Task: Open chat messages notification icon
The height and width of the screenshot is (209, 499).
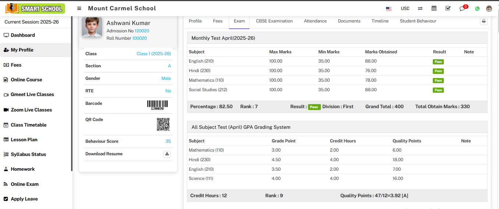Action: tap(463, 8)
